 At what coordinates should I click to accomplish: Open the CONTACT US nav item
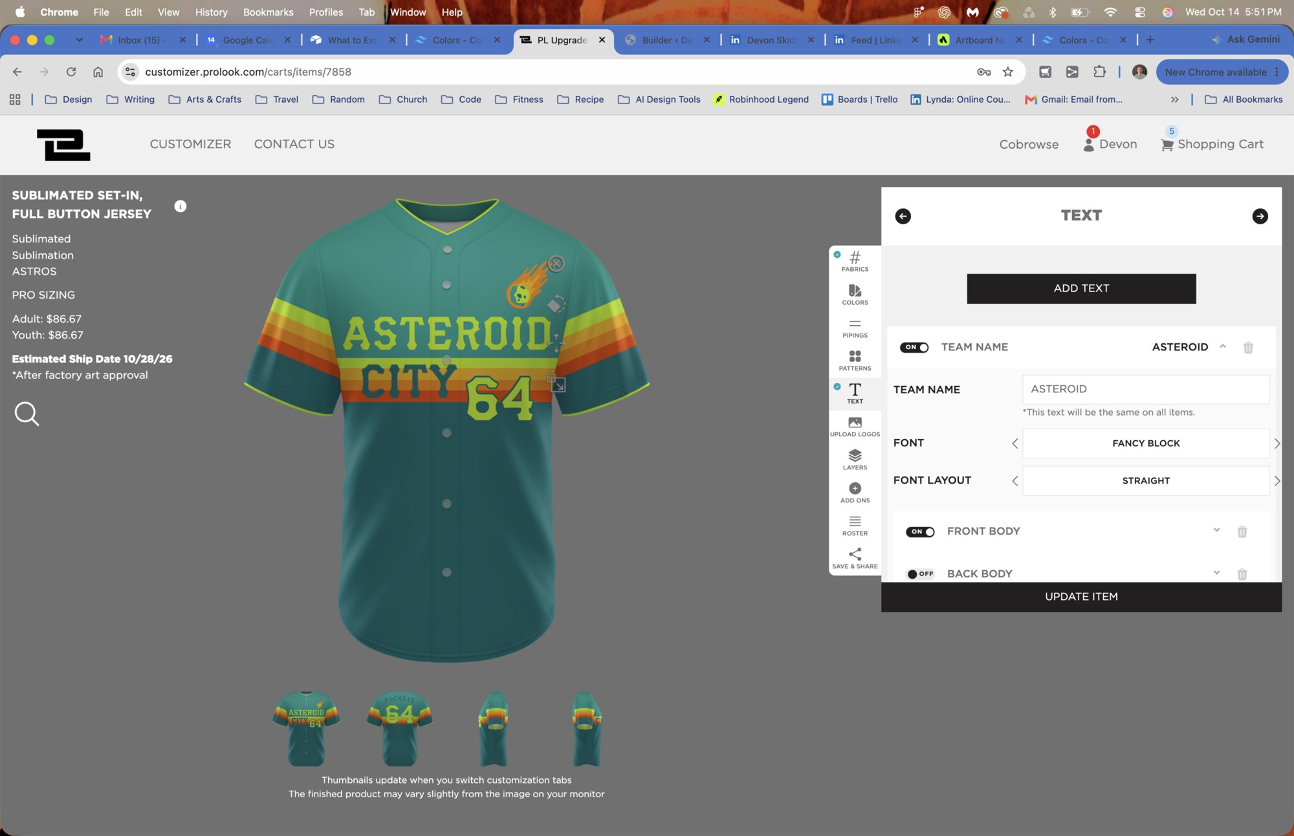pyautogui.click(x=294, y=144)
